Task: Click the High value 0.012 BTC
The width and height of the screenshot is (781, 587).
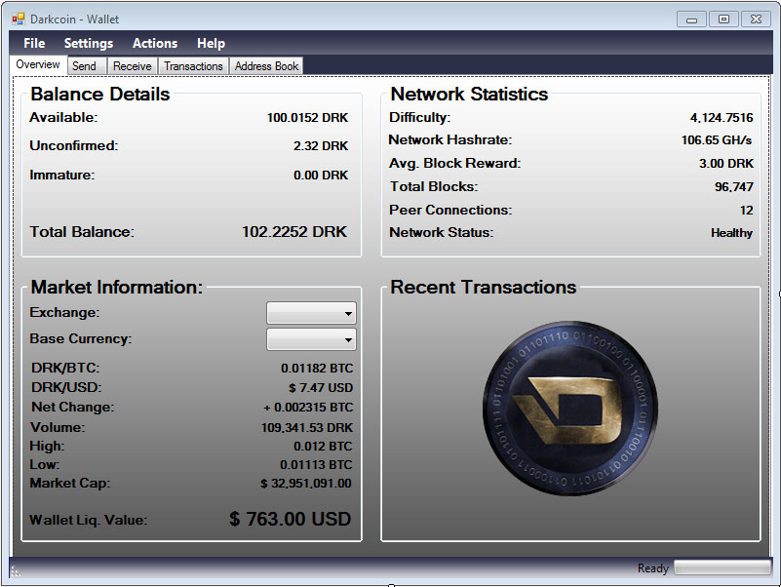Action: click(323, 446)
